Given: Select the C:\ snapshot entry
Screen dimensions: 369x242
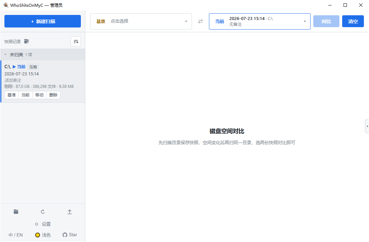Looking at the screenshot, I should click(43, 81).
